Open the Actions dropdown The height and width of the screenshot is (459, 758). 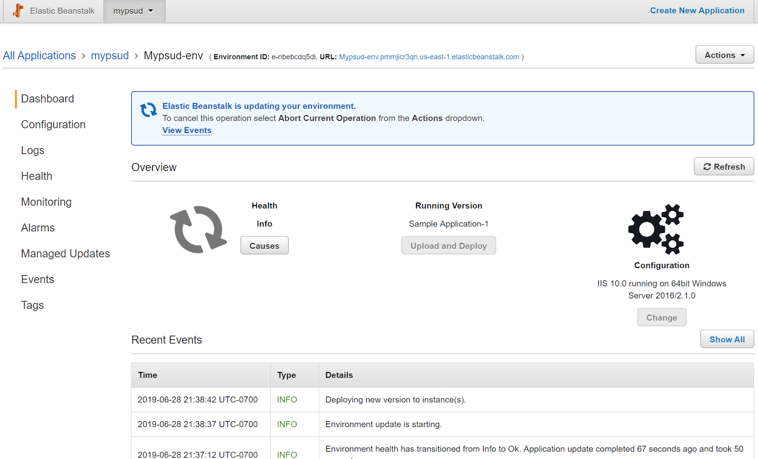(724, 54)
